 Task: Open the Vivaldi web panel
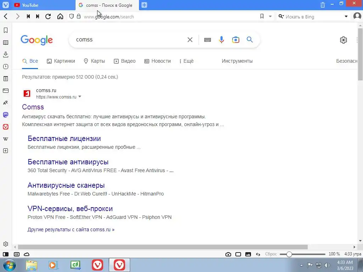[6, 127]
